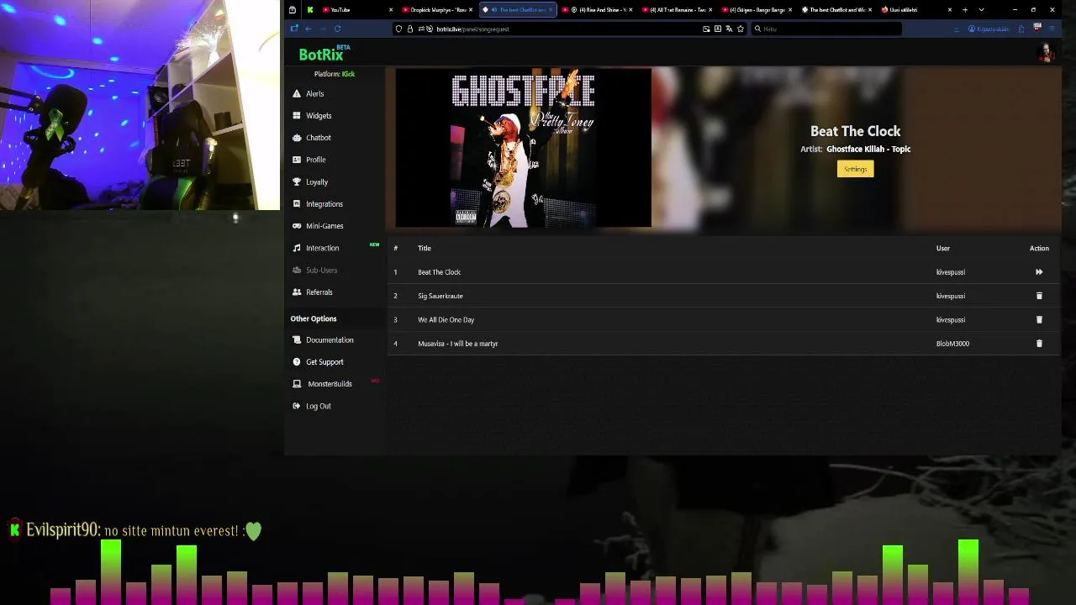This screenshot has width=1076, height=605.
Task: Open the Referrals people icon
Action: [297, 292]
